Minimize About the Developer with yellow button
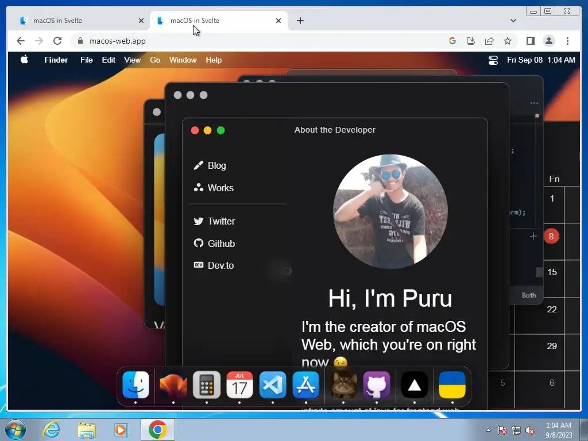The width and height of the screenshot is (588, 441). (207, 130)
